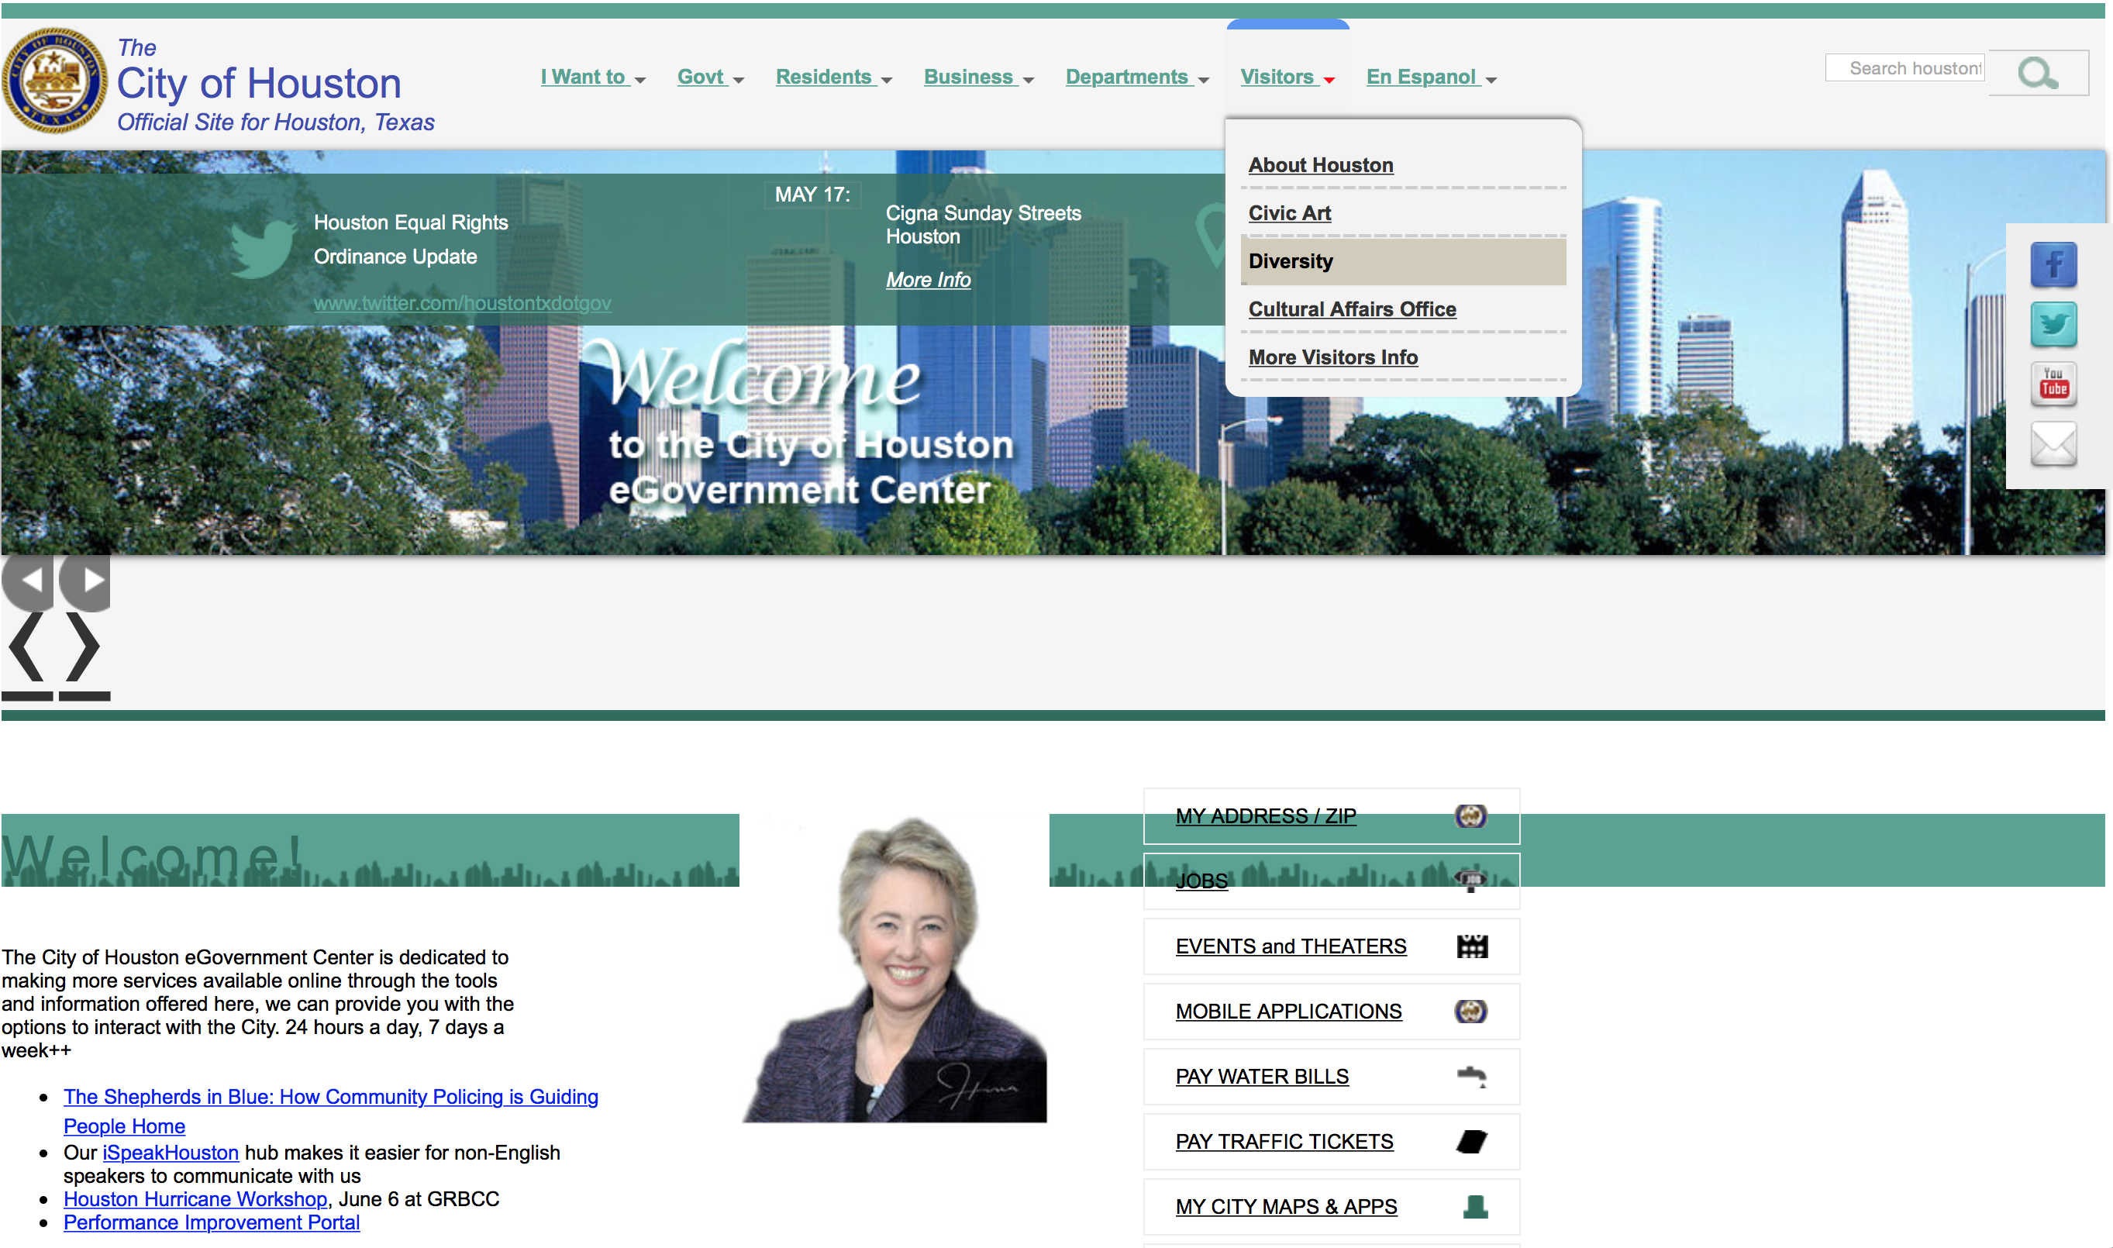This screenshot has width=2113, height=1248.
Task: Open the I Want to dropdown
Action: coord(592,78)
